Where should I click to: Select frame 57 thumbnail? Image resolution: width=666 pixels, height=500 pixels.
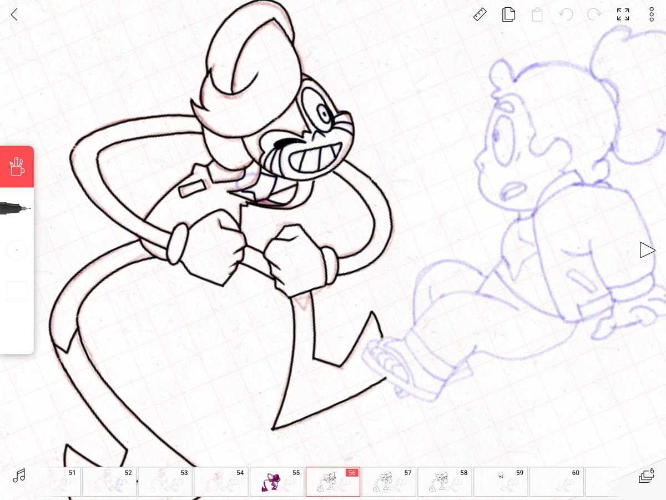(389, 481)
